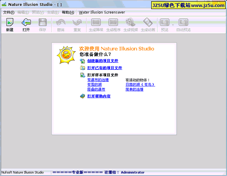Expand the dropdown arrow beside 预览 button
The height and width of the screenshot is (176, 227).
pos(173,25)
